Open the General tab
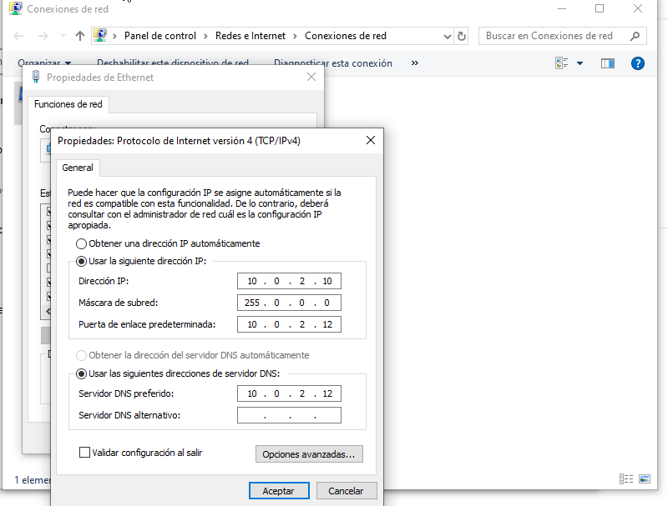 click(x=78, y=168)
